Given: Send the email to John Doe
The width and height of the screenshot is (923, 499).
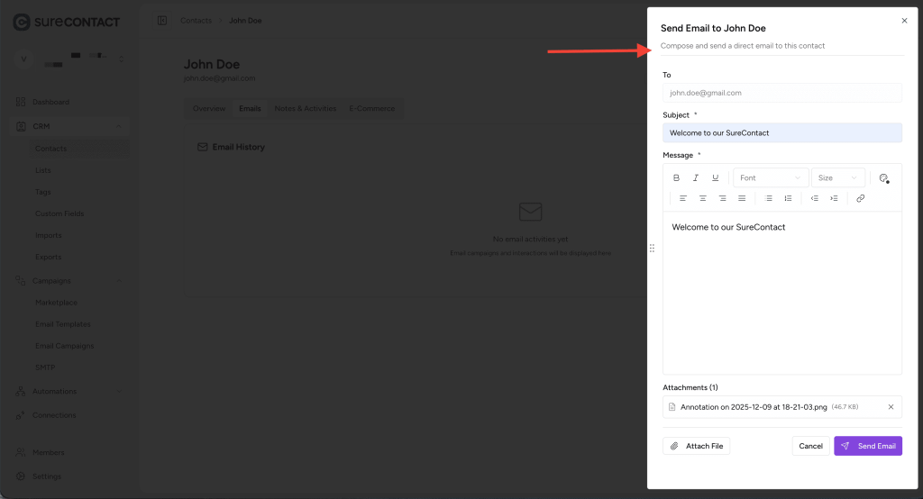Looking at the screenshot, I should point(868,446).
